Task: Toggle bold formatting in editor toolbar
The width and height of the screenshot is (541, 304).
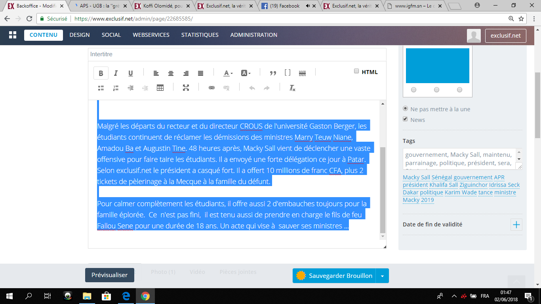Action: coord(101,73)
